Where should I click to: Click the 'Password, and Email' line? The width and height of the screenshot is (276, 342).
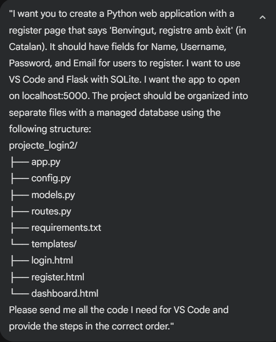[53, 63]
